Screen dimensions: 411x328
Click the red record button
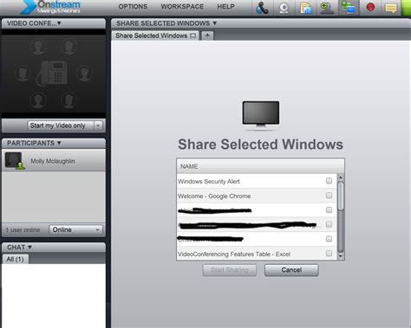(370, 7)
